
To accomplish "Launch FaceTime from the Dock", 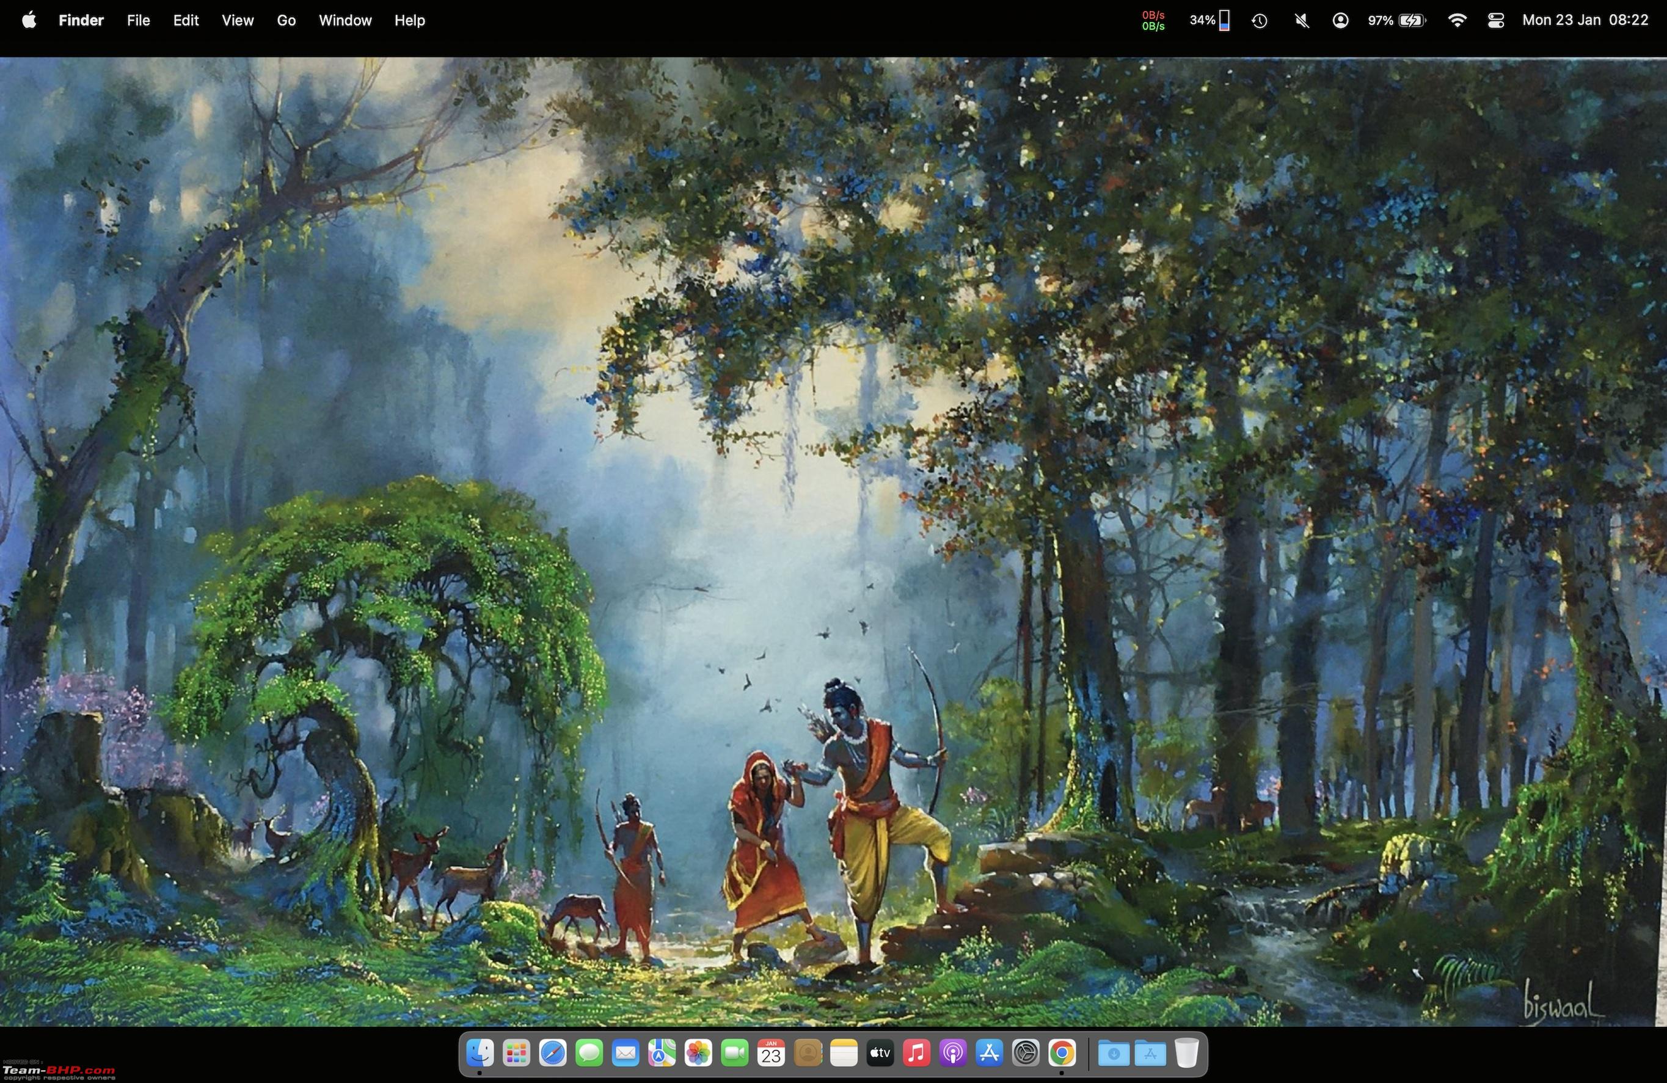I will point(735,1053).
